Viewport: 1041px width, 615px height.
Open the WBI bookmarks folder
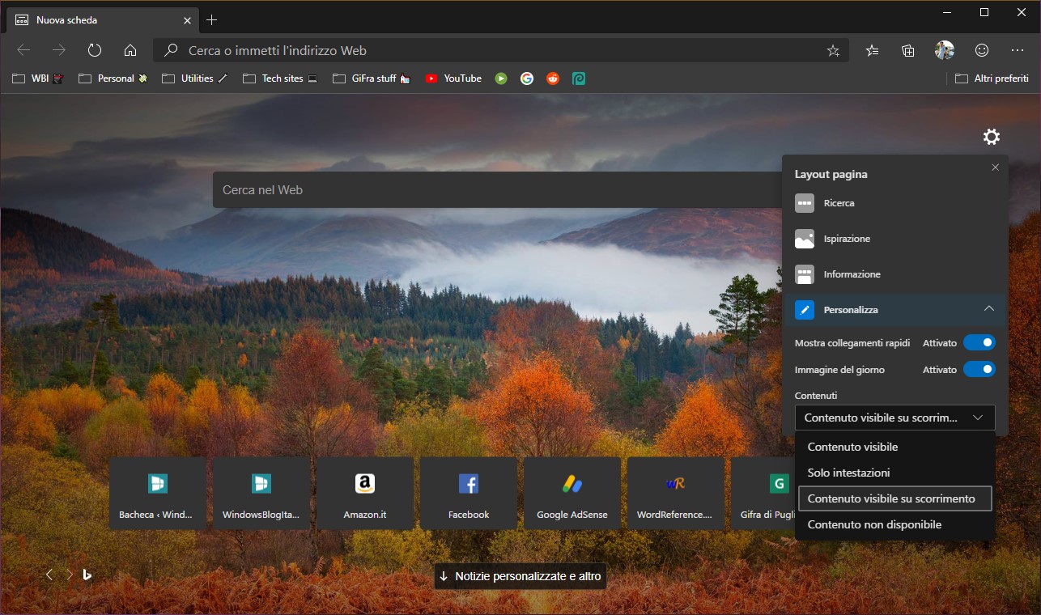38,78
